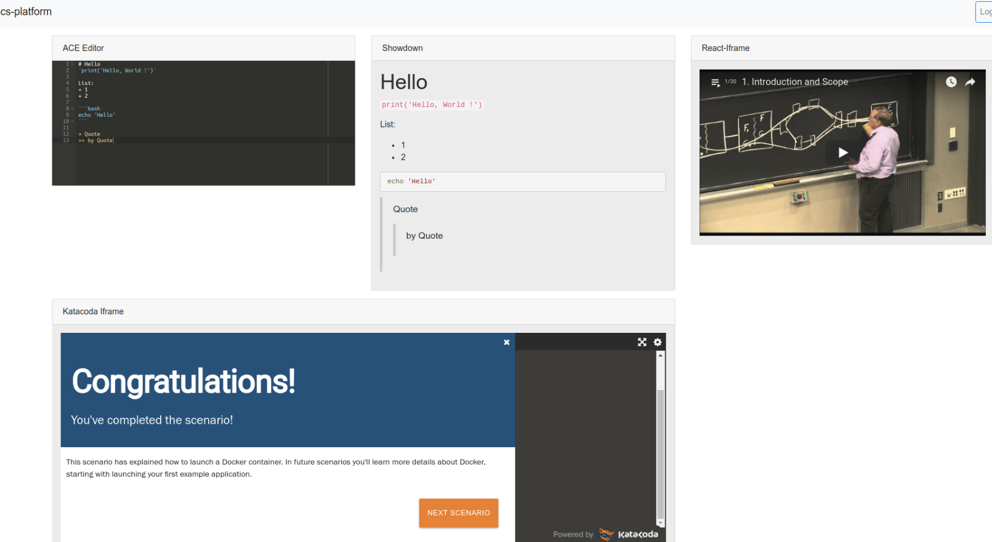Click in the ACE editor line '>> by Quote'
This screenshot has width=992, height=542.
point(95,140)
